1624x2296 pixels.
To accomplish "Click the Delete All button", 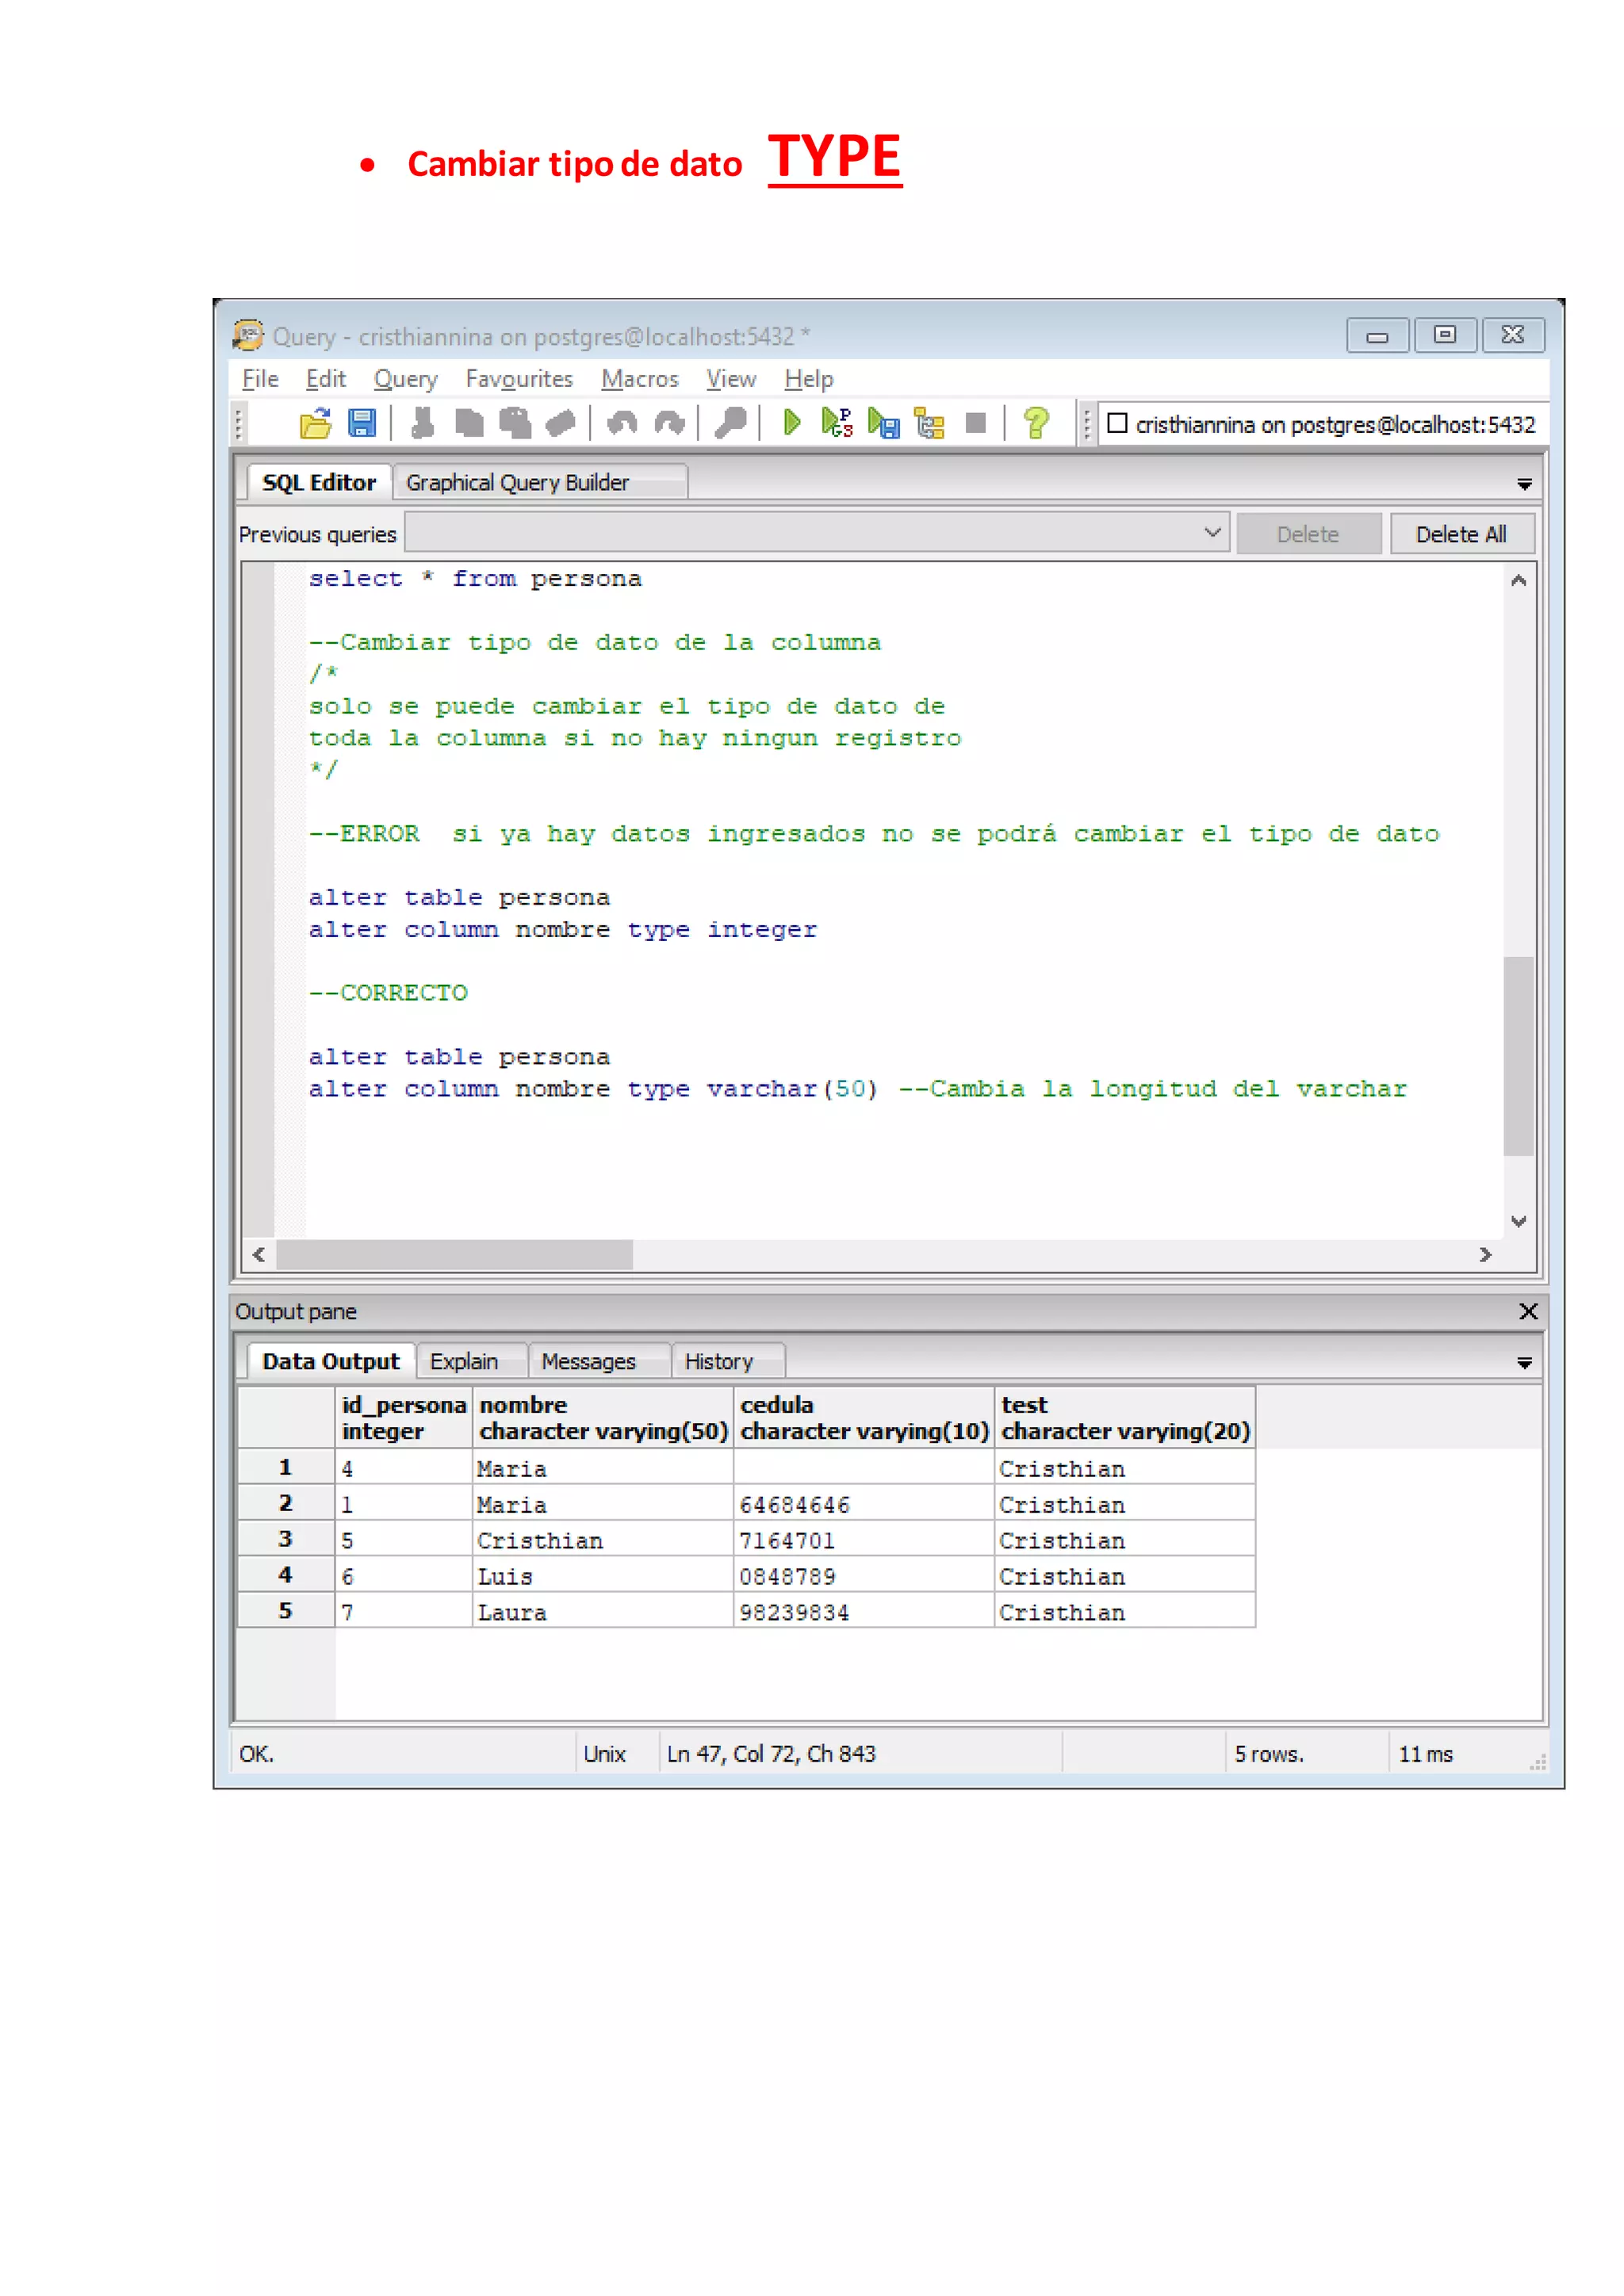I will (x=1461, y=534).
